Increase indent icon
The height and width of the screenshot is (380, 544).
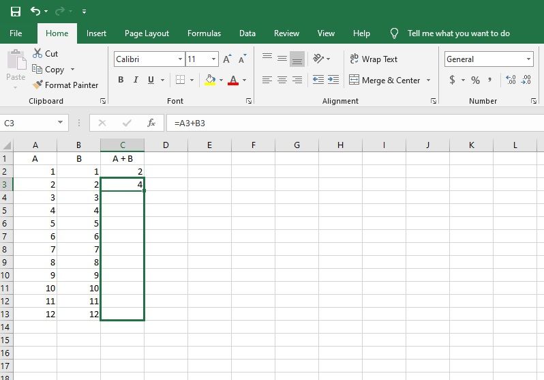333,80
